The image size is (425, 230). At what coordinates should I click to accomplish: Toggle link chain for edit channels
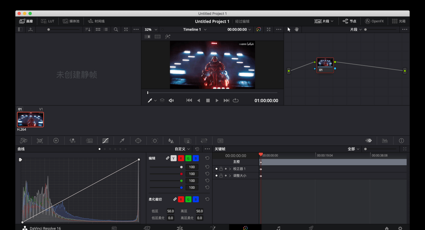point(168,158)
